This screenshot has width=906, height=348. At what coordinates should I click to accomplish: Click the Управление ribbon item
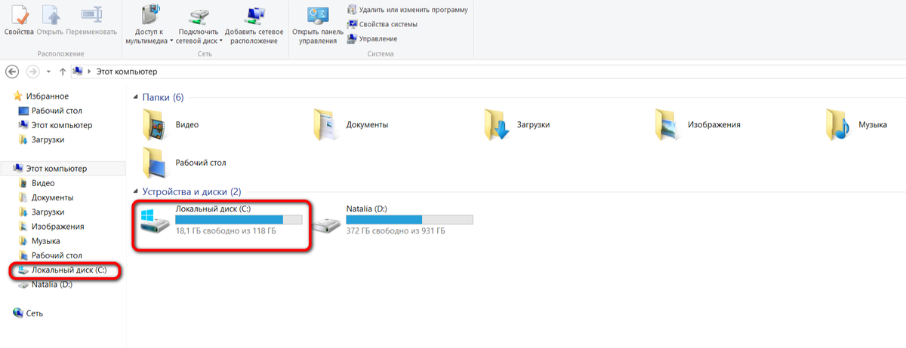tap(372, 38)
